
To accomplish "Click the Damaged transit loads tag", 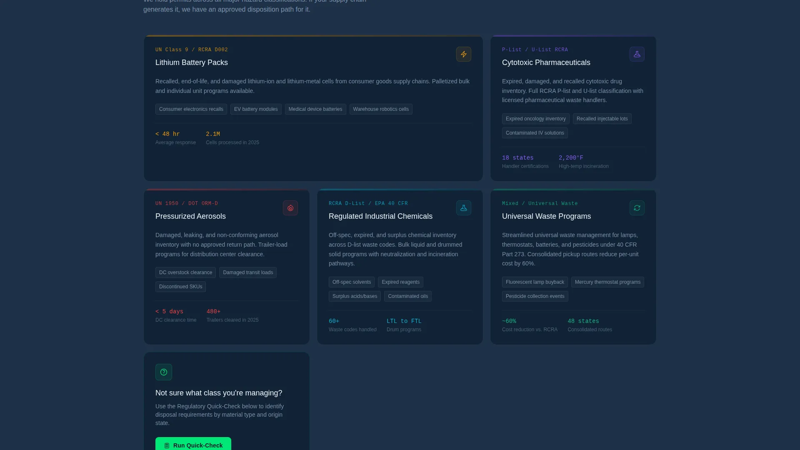I will click(248, 272).
